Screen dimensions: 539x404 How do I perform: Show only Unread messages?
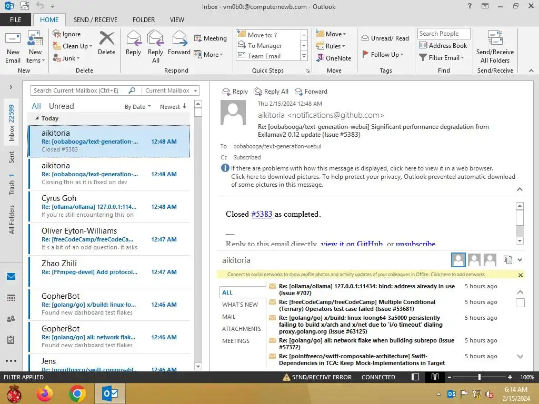coord(61,106)
